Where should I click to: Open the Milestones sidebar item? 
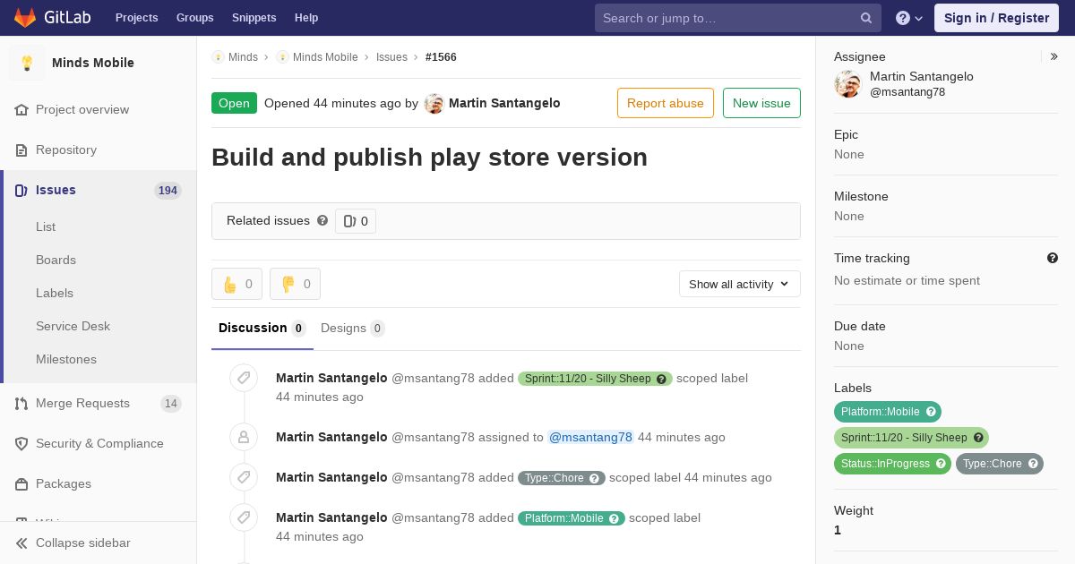click(x=66, y=359)
